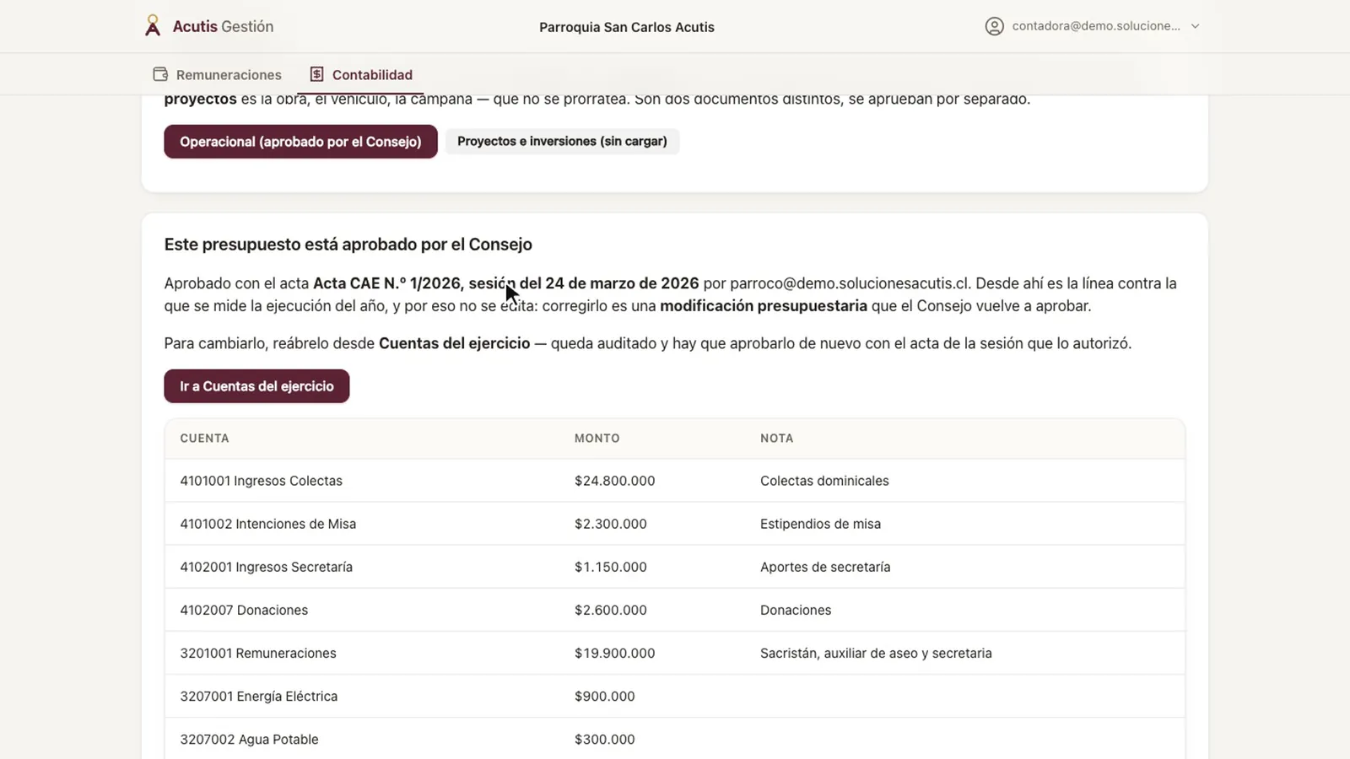Click the CUENTA column header
Screen dimensions: 1350x759
point(204,439)
